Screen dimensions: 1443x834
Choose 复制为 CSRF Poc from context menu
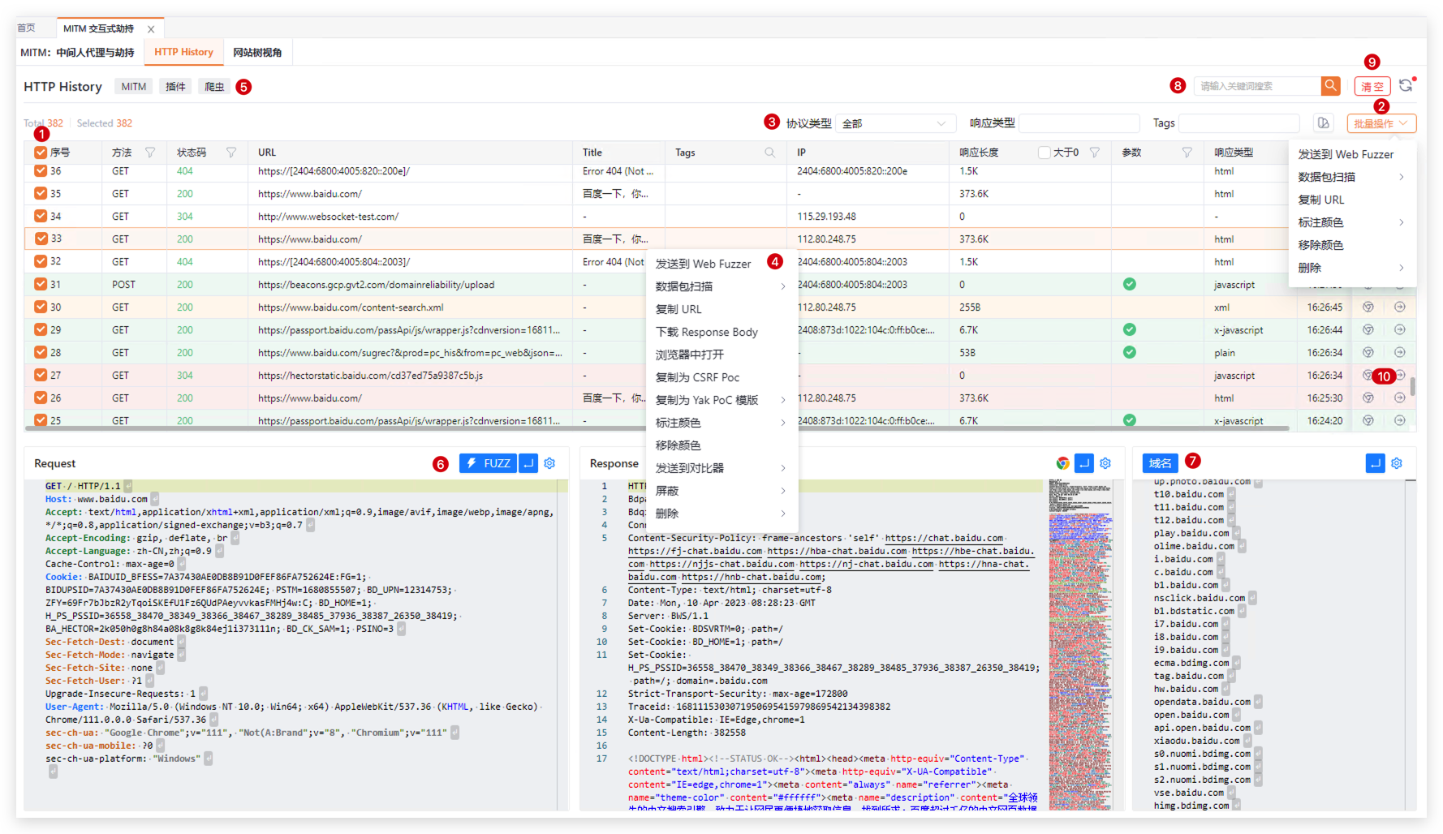coord(697,377)
